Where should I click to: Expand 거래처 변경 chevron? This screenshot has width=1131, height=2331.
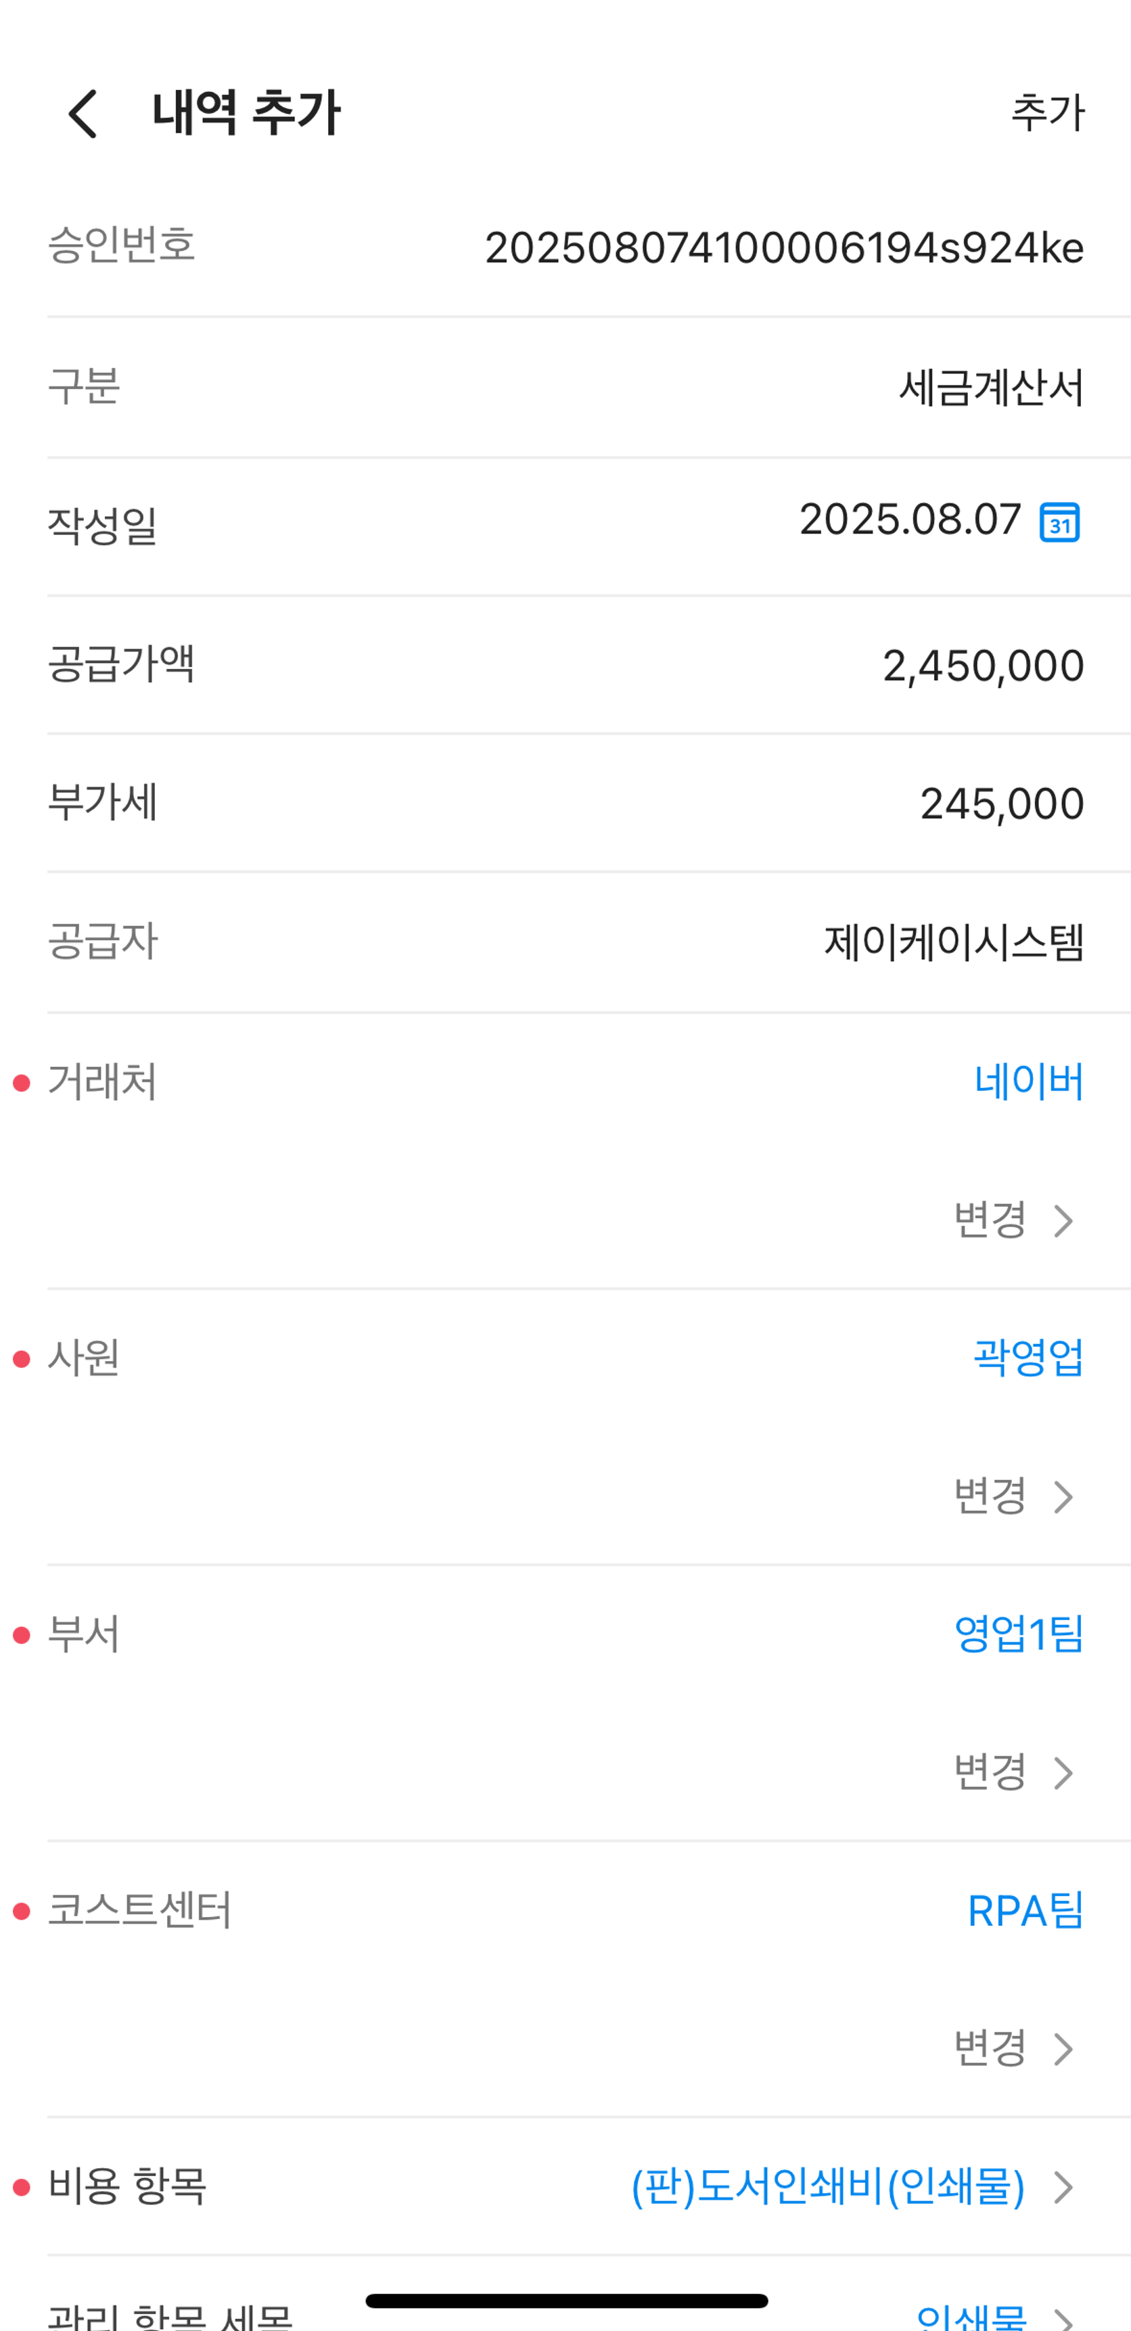point(1063,1221)
